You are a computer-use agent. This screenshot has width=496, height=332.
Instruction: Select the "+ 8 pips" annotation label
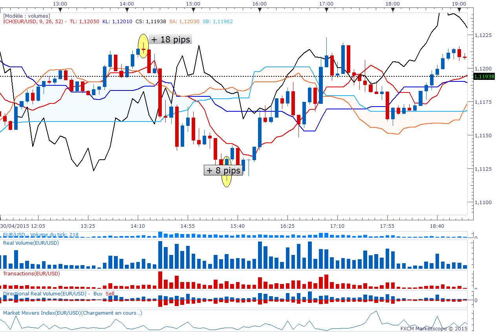[223, 170]
